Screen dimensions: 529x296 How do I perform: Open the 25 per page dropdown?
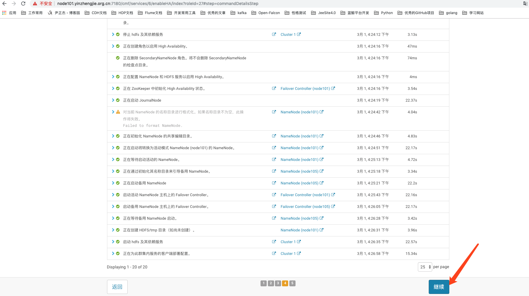tap(425, 267)
